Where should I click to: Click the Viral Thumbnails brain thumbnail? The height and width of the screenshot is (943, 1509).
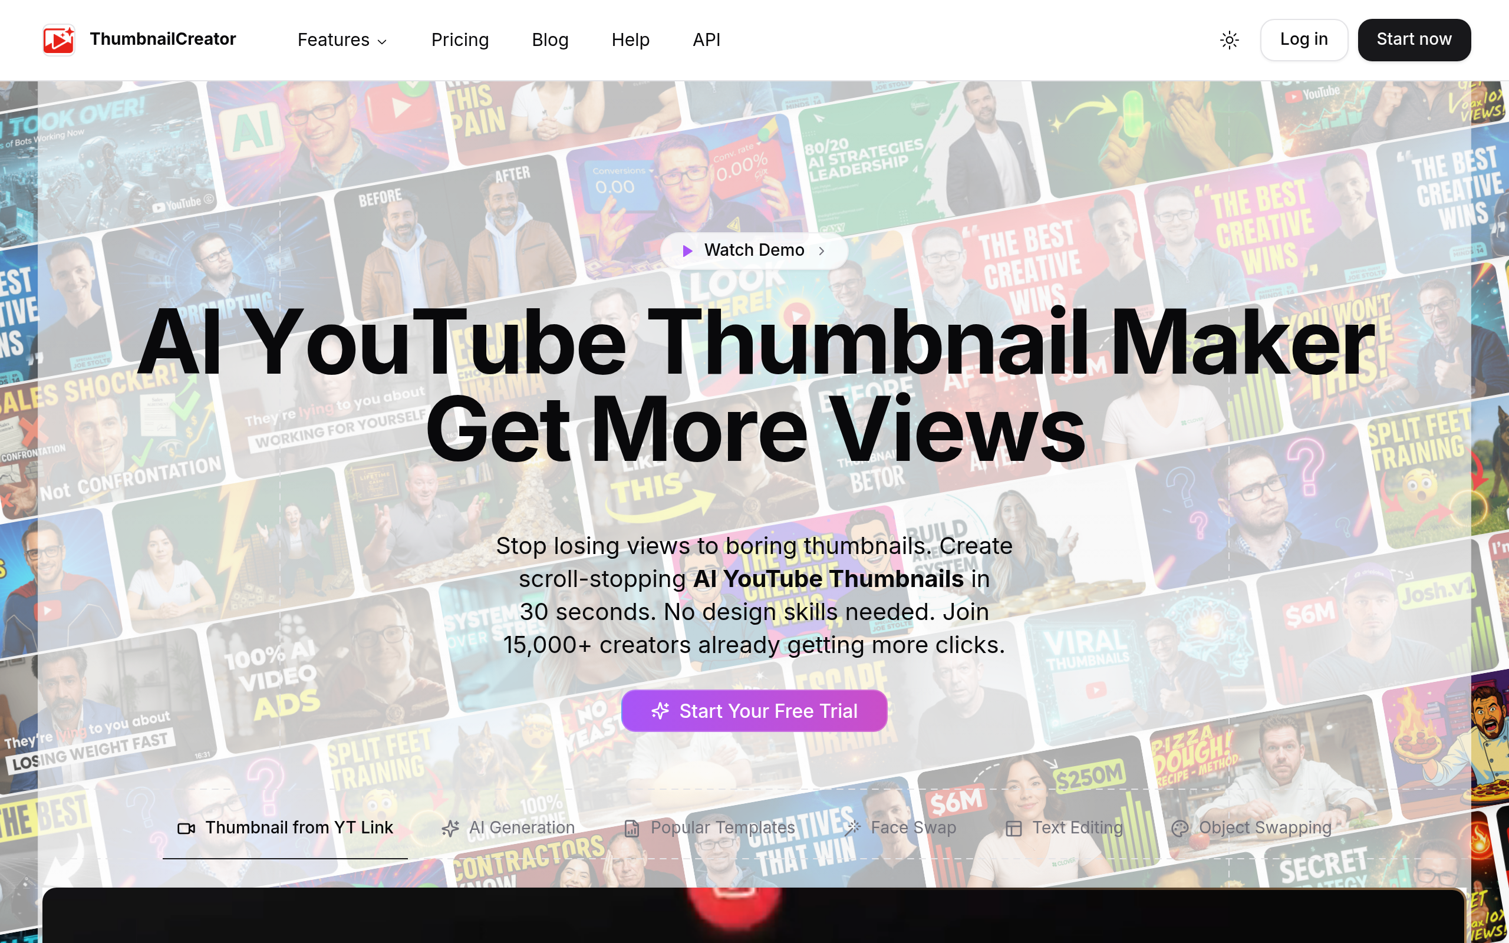(x=1144, y=664)
